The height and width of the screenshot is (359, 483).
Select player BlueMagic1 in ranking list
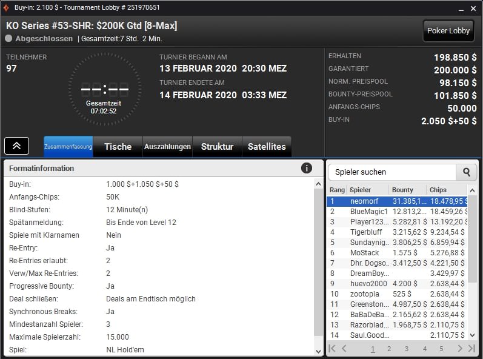click(x=367, y=212)
